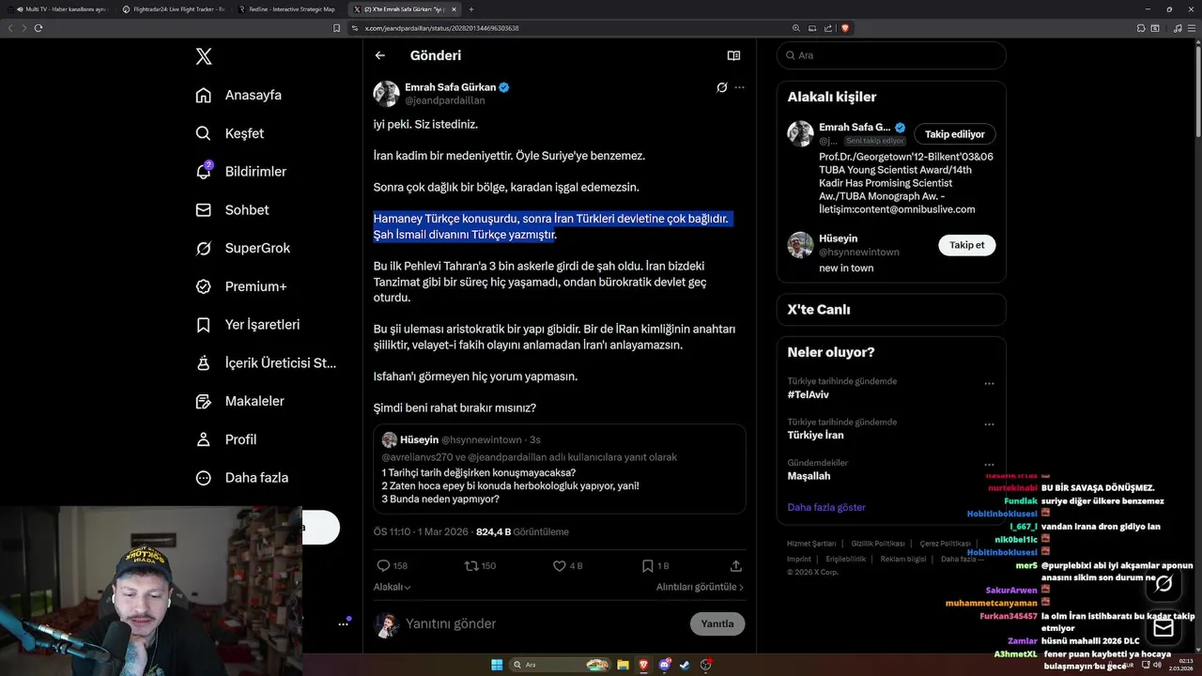Click the Grok icon on the post
The image size is (1202, 676).
coord(721,87)
